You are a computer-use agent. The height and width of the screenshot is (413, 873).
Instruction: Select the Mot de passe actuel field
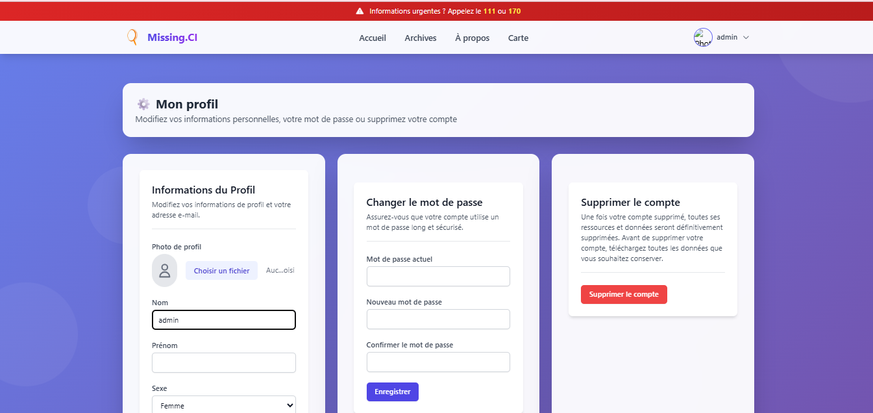pos(438,276)
